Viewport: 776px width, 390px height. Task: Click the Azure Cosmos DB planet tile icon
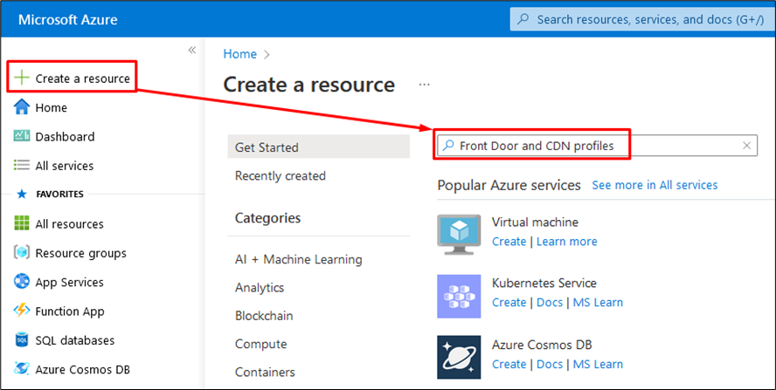[459, 358]
